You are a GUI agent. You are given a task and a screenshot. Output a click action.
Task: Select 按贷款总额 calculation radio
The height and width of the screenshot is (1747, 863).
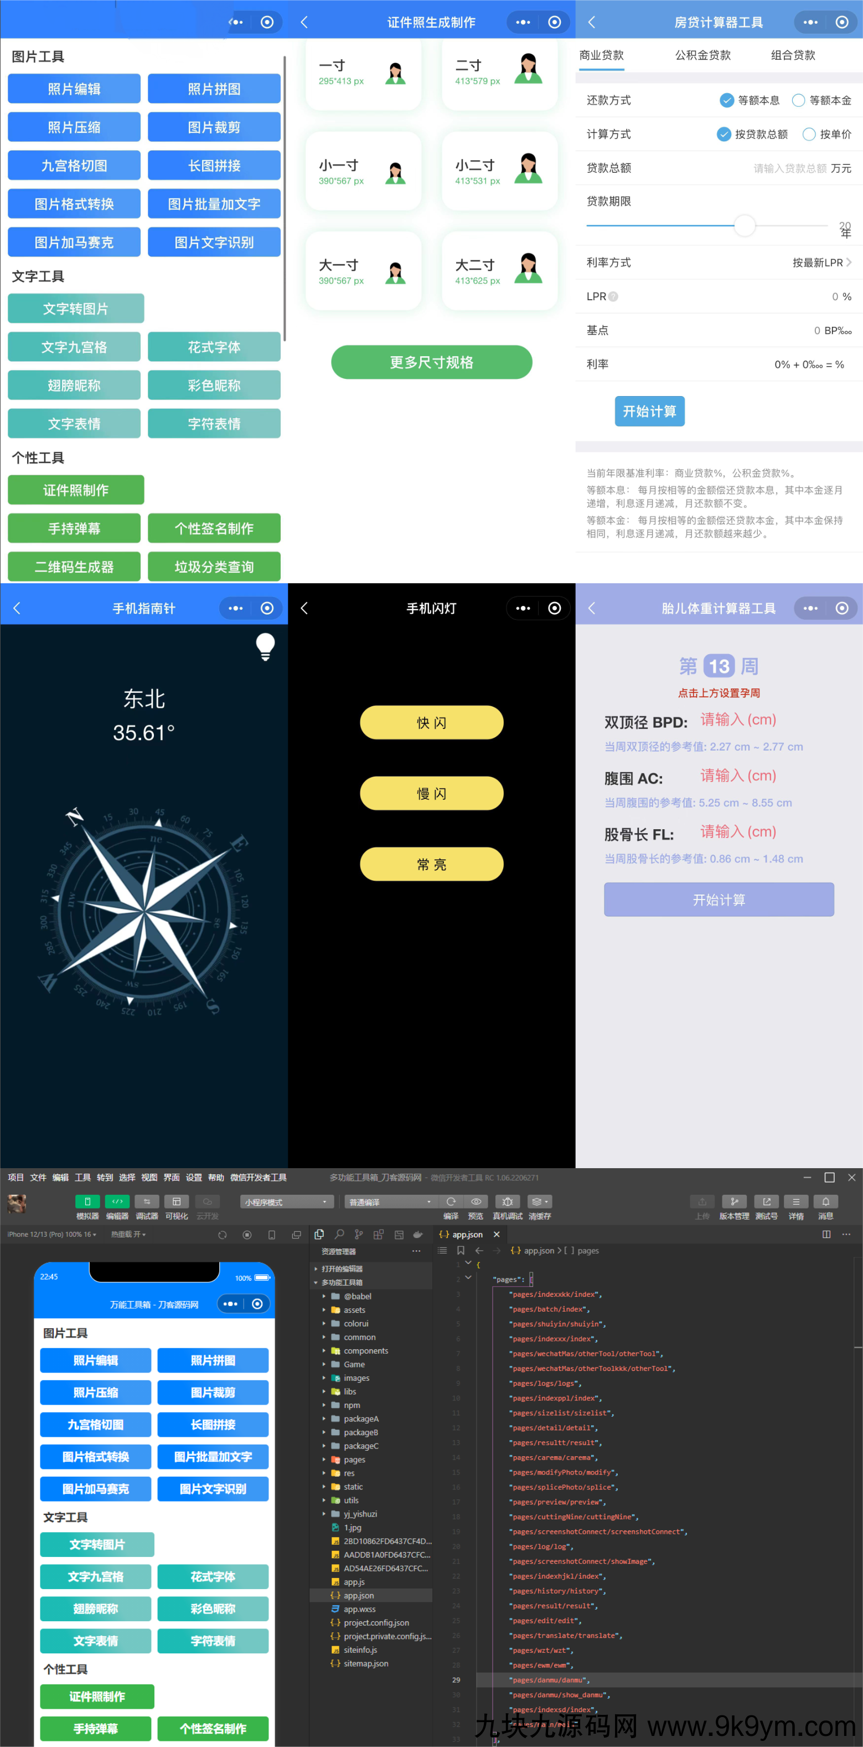724,134
